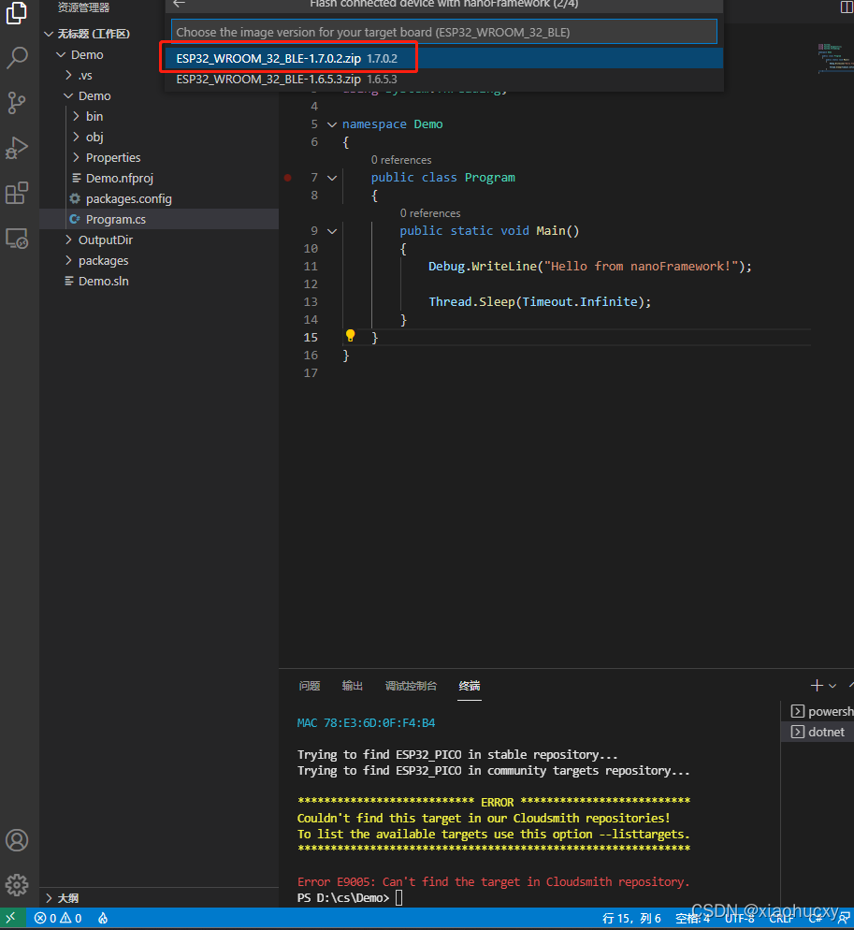
Task: Open the Search view in activity bar
Action: 17,58
